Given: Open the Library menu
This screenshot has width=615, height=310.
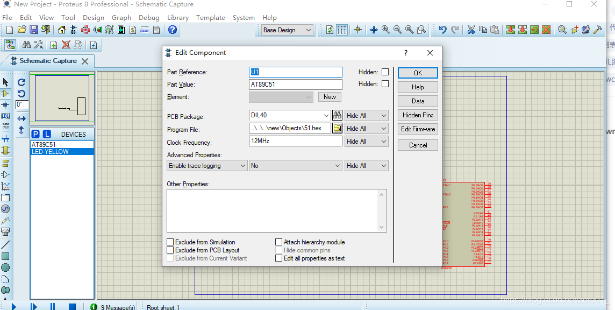Looking at the screenshot, I should tap(178, 18).
